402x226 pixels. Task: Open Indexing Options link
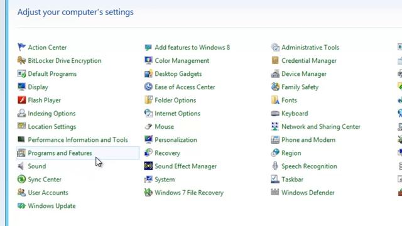[52, 114]
